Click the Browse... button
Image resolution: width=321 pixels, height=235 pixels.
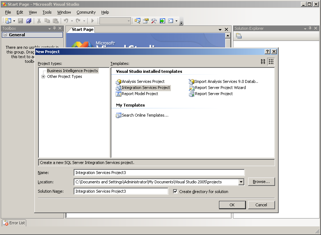[x=261, y=182]
